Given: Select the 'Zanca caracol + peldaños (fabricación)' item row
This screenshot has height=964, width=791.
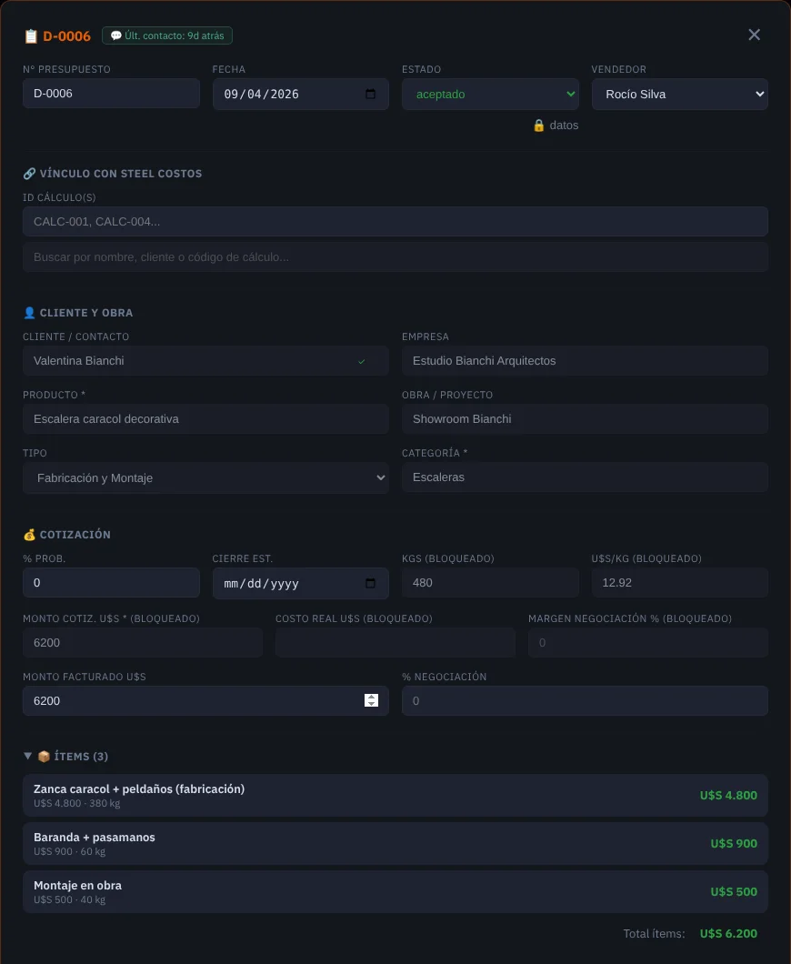Looking at the screenshot, I should [395, 796].
